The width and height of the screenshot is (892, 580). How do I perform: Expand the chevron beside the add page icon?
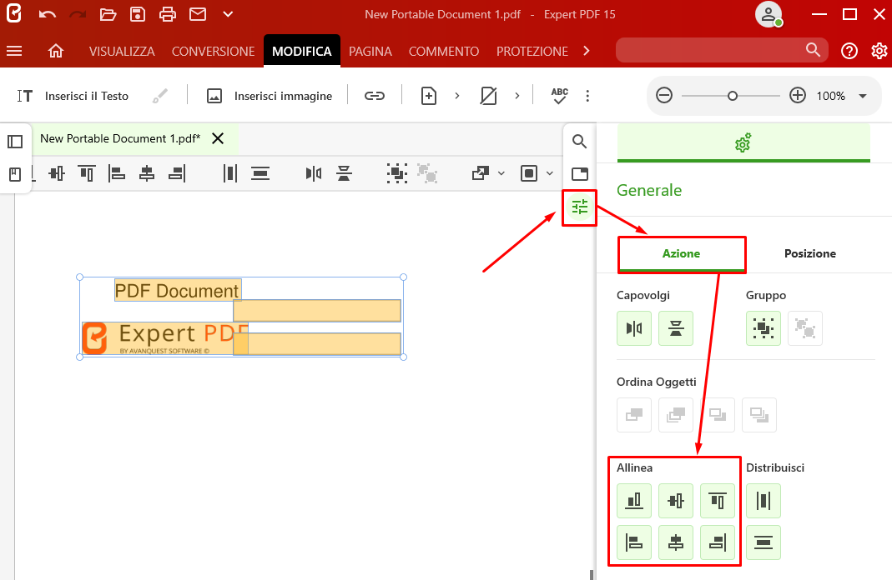tap(456, 96)
